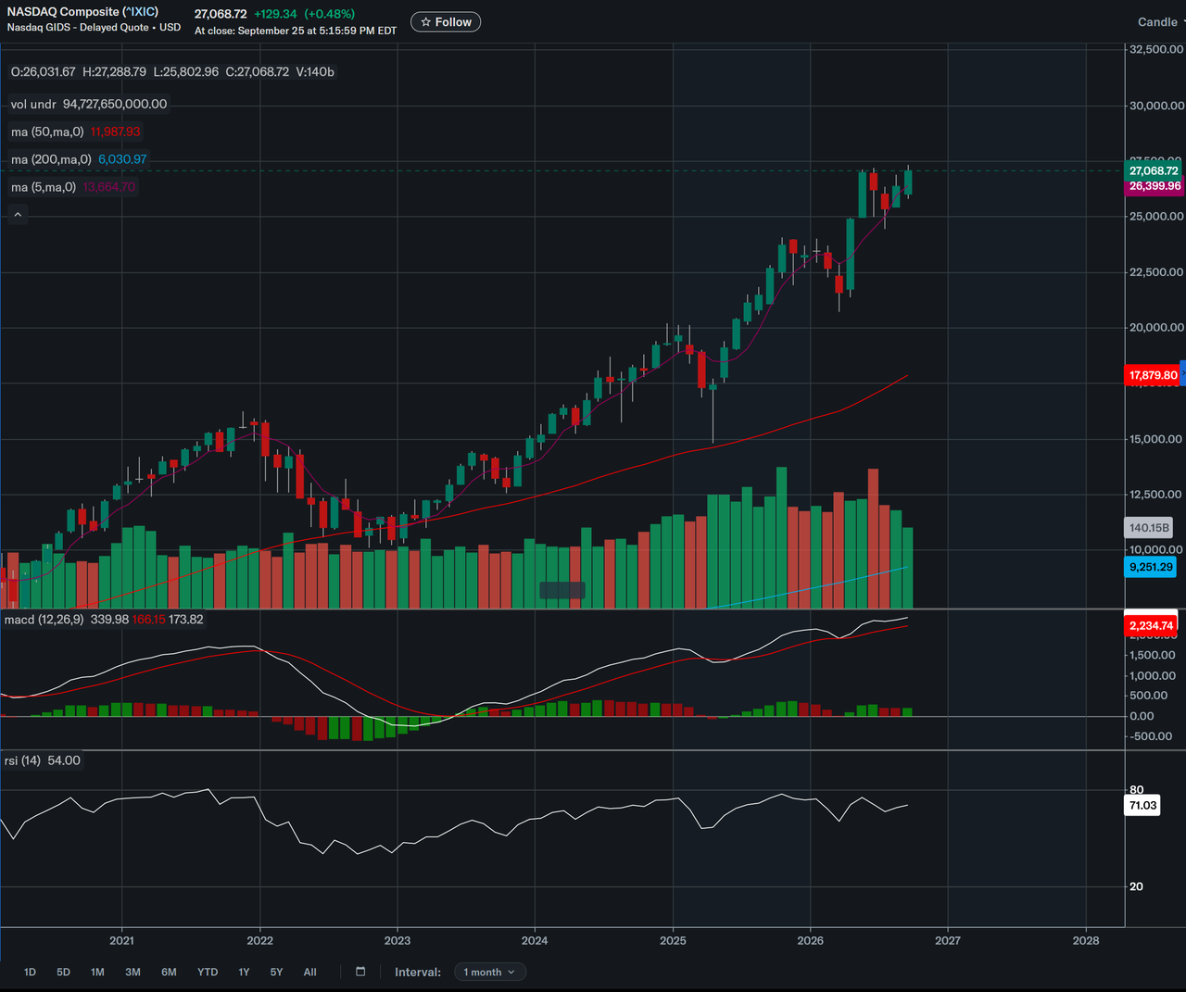Collapse the indicator legend list
Screen dimensions: 1186x992
[18, 215]
